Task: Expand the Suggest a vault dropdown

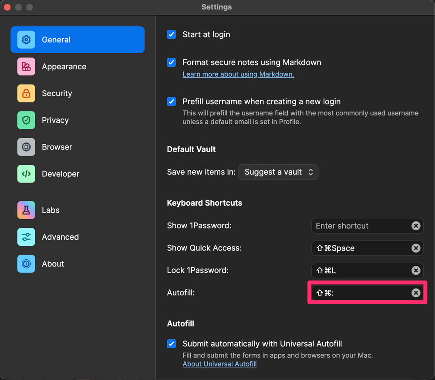Action: (x=278, y=172)
